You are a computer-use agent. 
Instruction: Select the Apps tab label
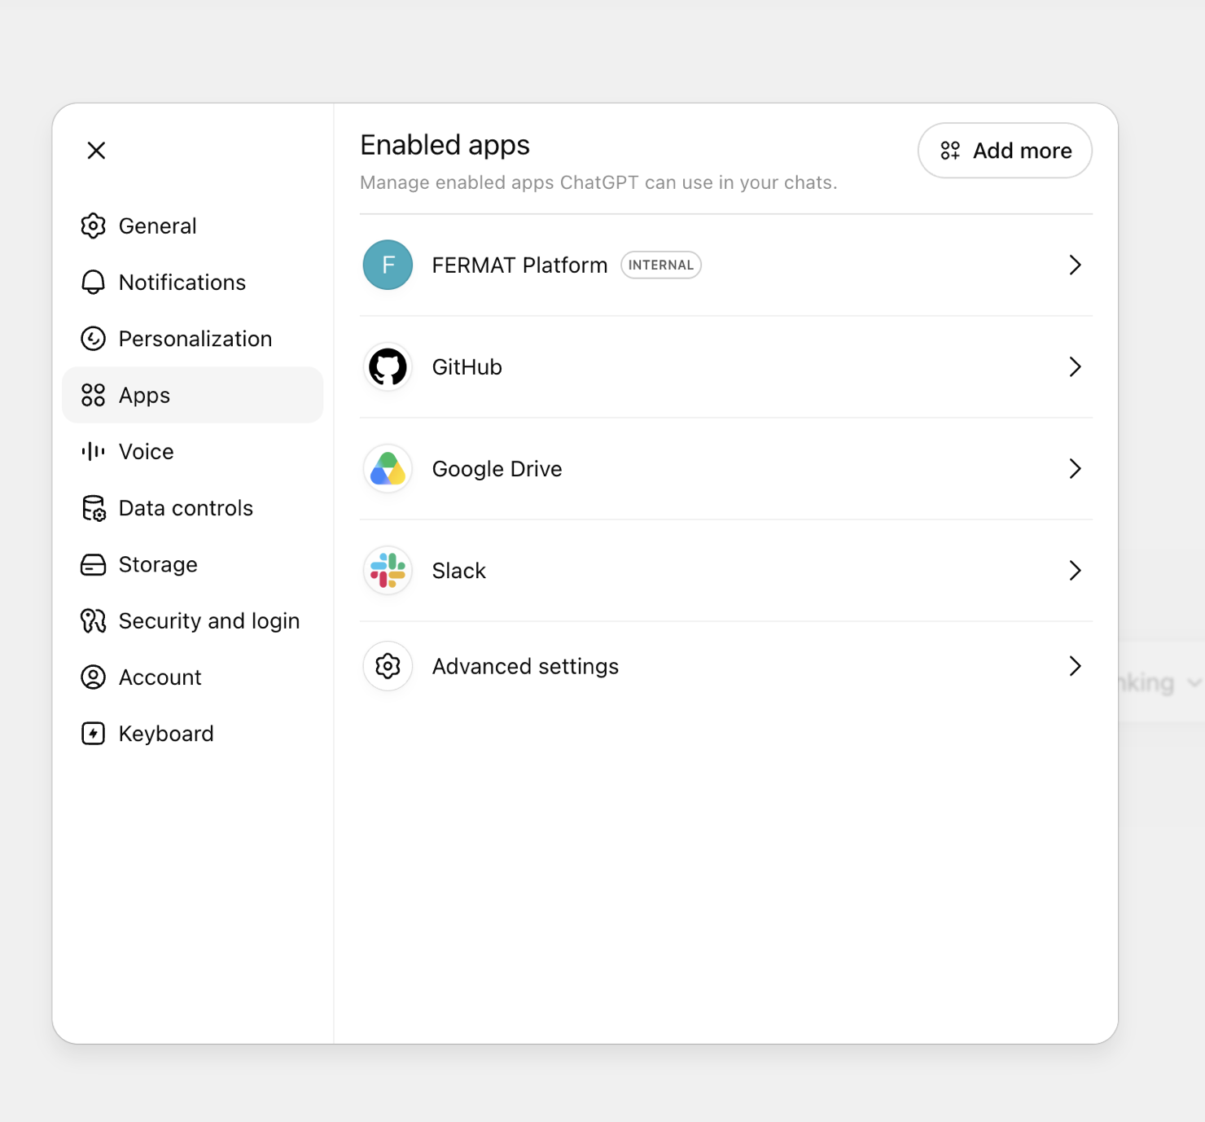(x=145, y=396)
